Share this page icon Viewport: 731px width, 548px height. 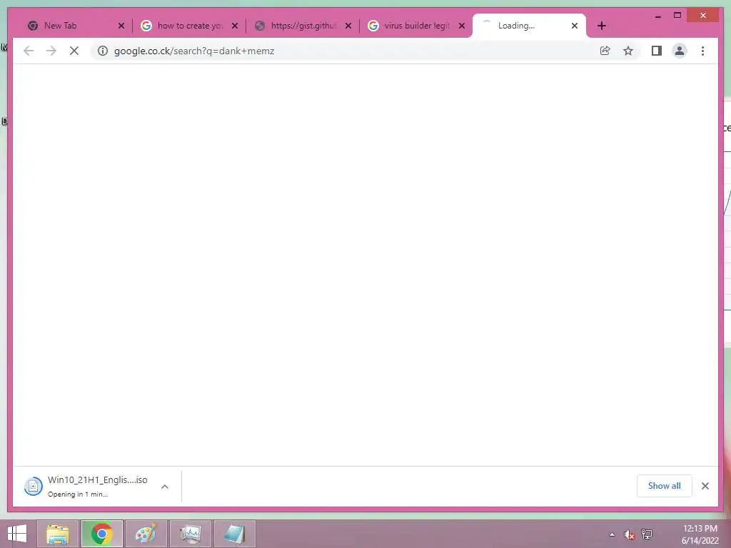pos(605,51)
